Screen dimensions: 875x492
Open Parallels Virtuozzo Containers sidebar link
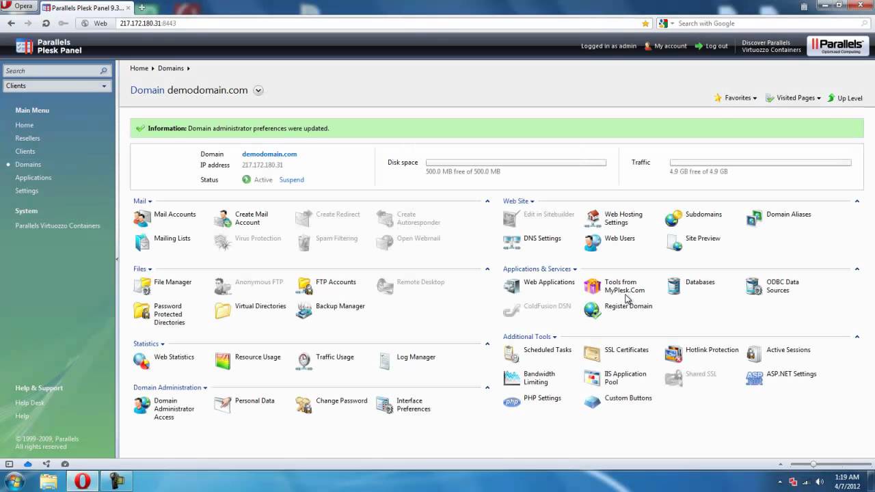57,225
